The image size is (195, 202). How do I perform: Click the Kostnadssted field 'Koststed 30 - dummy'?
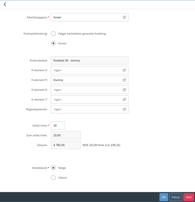(x=90, y=60)
